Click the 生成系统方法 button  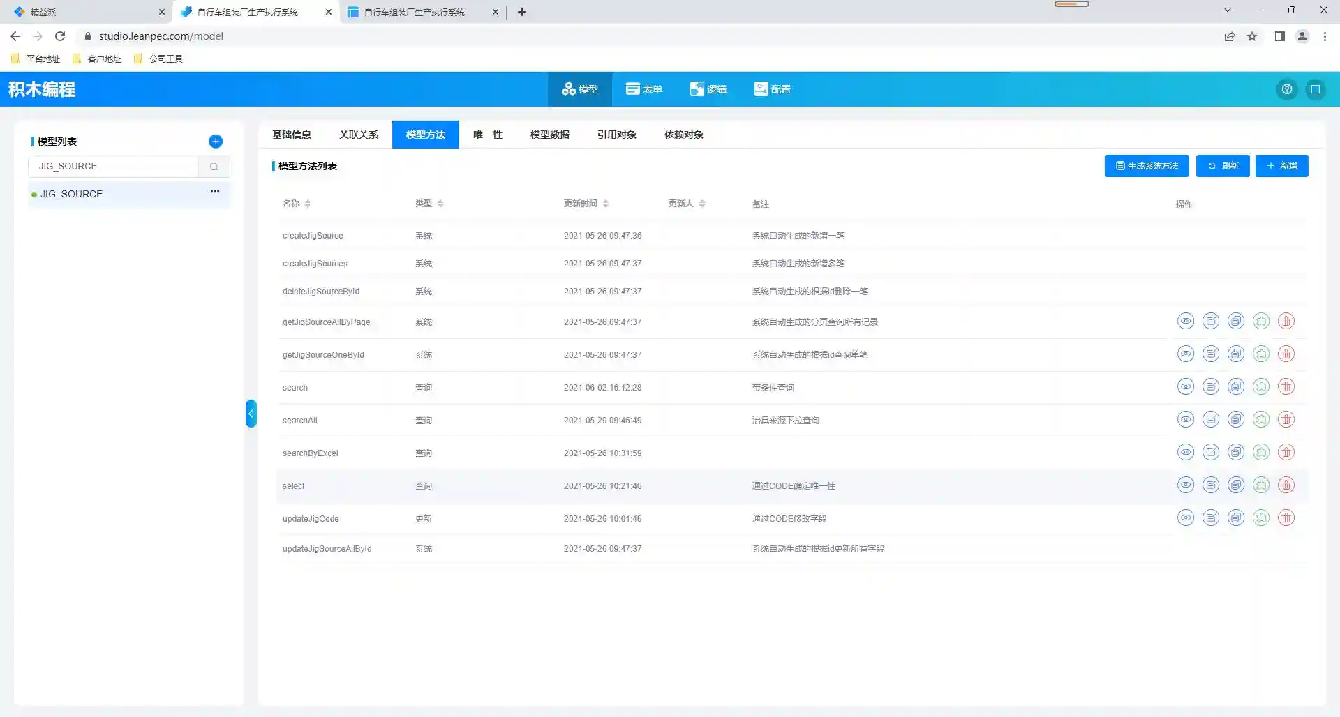point(1146,166)
